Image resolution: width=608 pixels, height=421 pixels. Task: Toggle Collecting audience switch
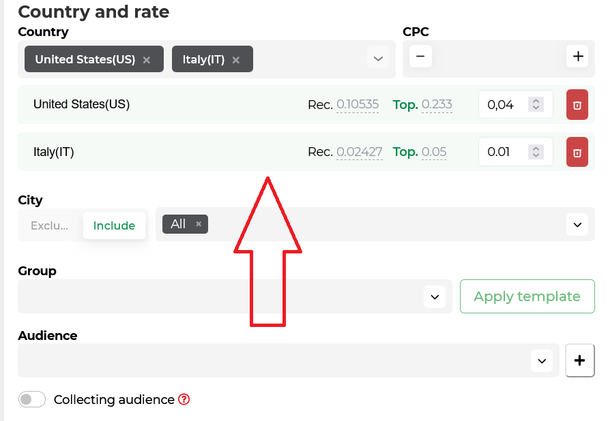[32, 399]
